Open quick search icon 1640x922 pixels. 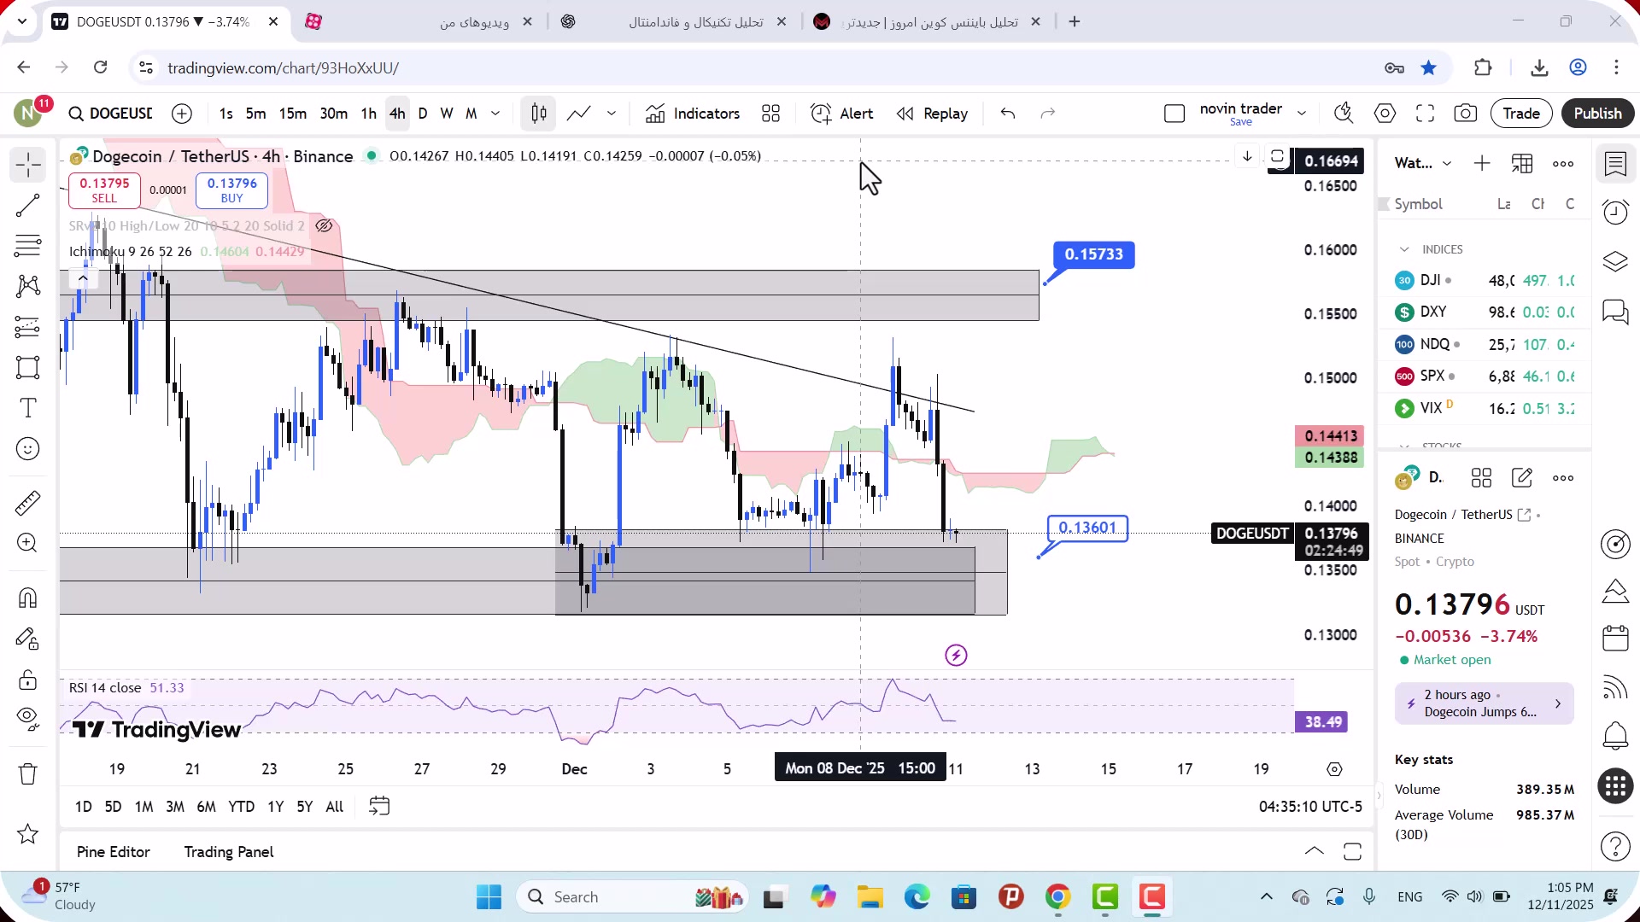pyautogui.click(x=1344, y=114)
